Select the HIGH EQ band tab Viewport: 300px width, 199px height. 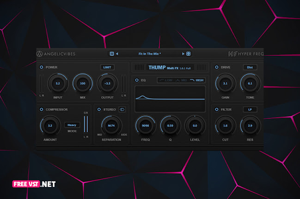pos(197,80)
